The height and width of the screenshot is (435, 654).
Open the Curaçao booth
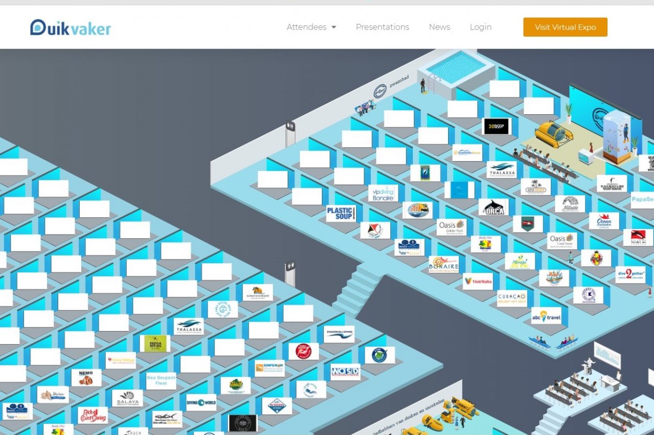tap(512, 298)
